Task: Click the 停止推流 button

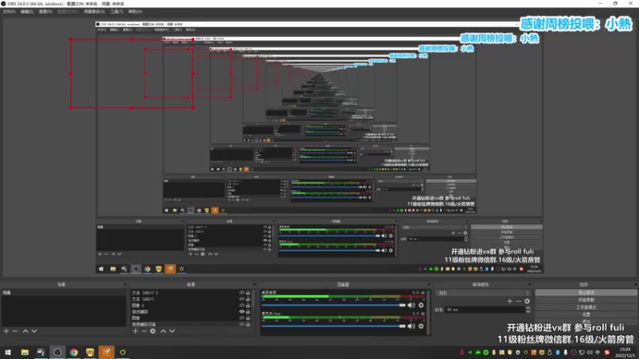Action: coord(586,293)
